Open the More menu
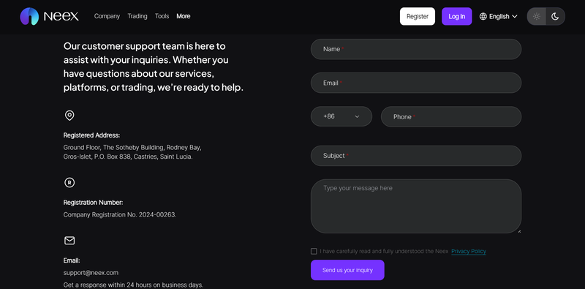The width and height of the screenshot is (585, 289). click(x=184, y=16)
